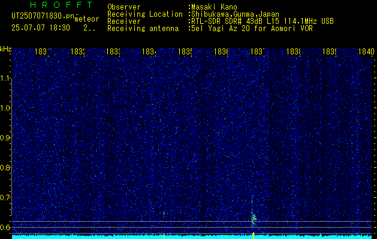Click the 1833 time axis label
Viewport: 377px width, 239px height.
[113, 52]
